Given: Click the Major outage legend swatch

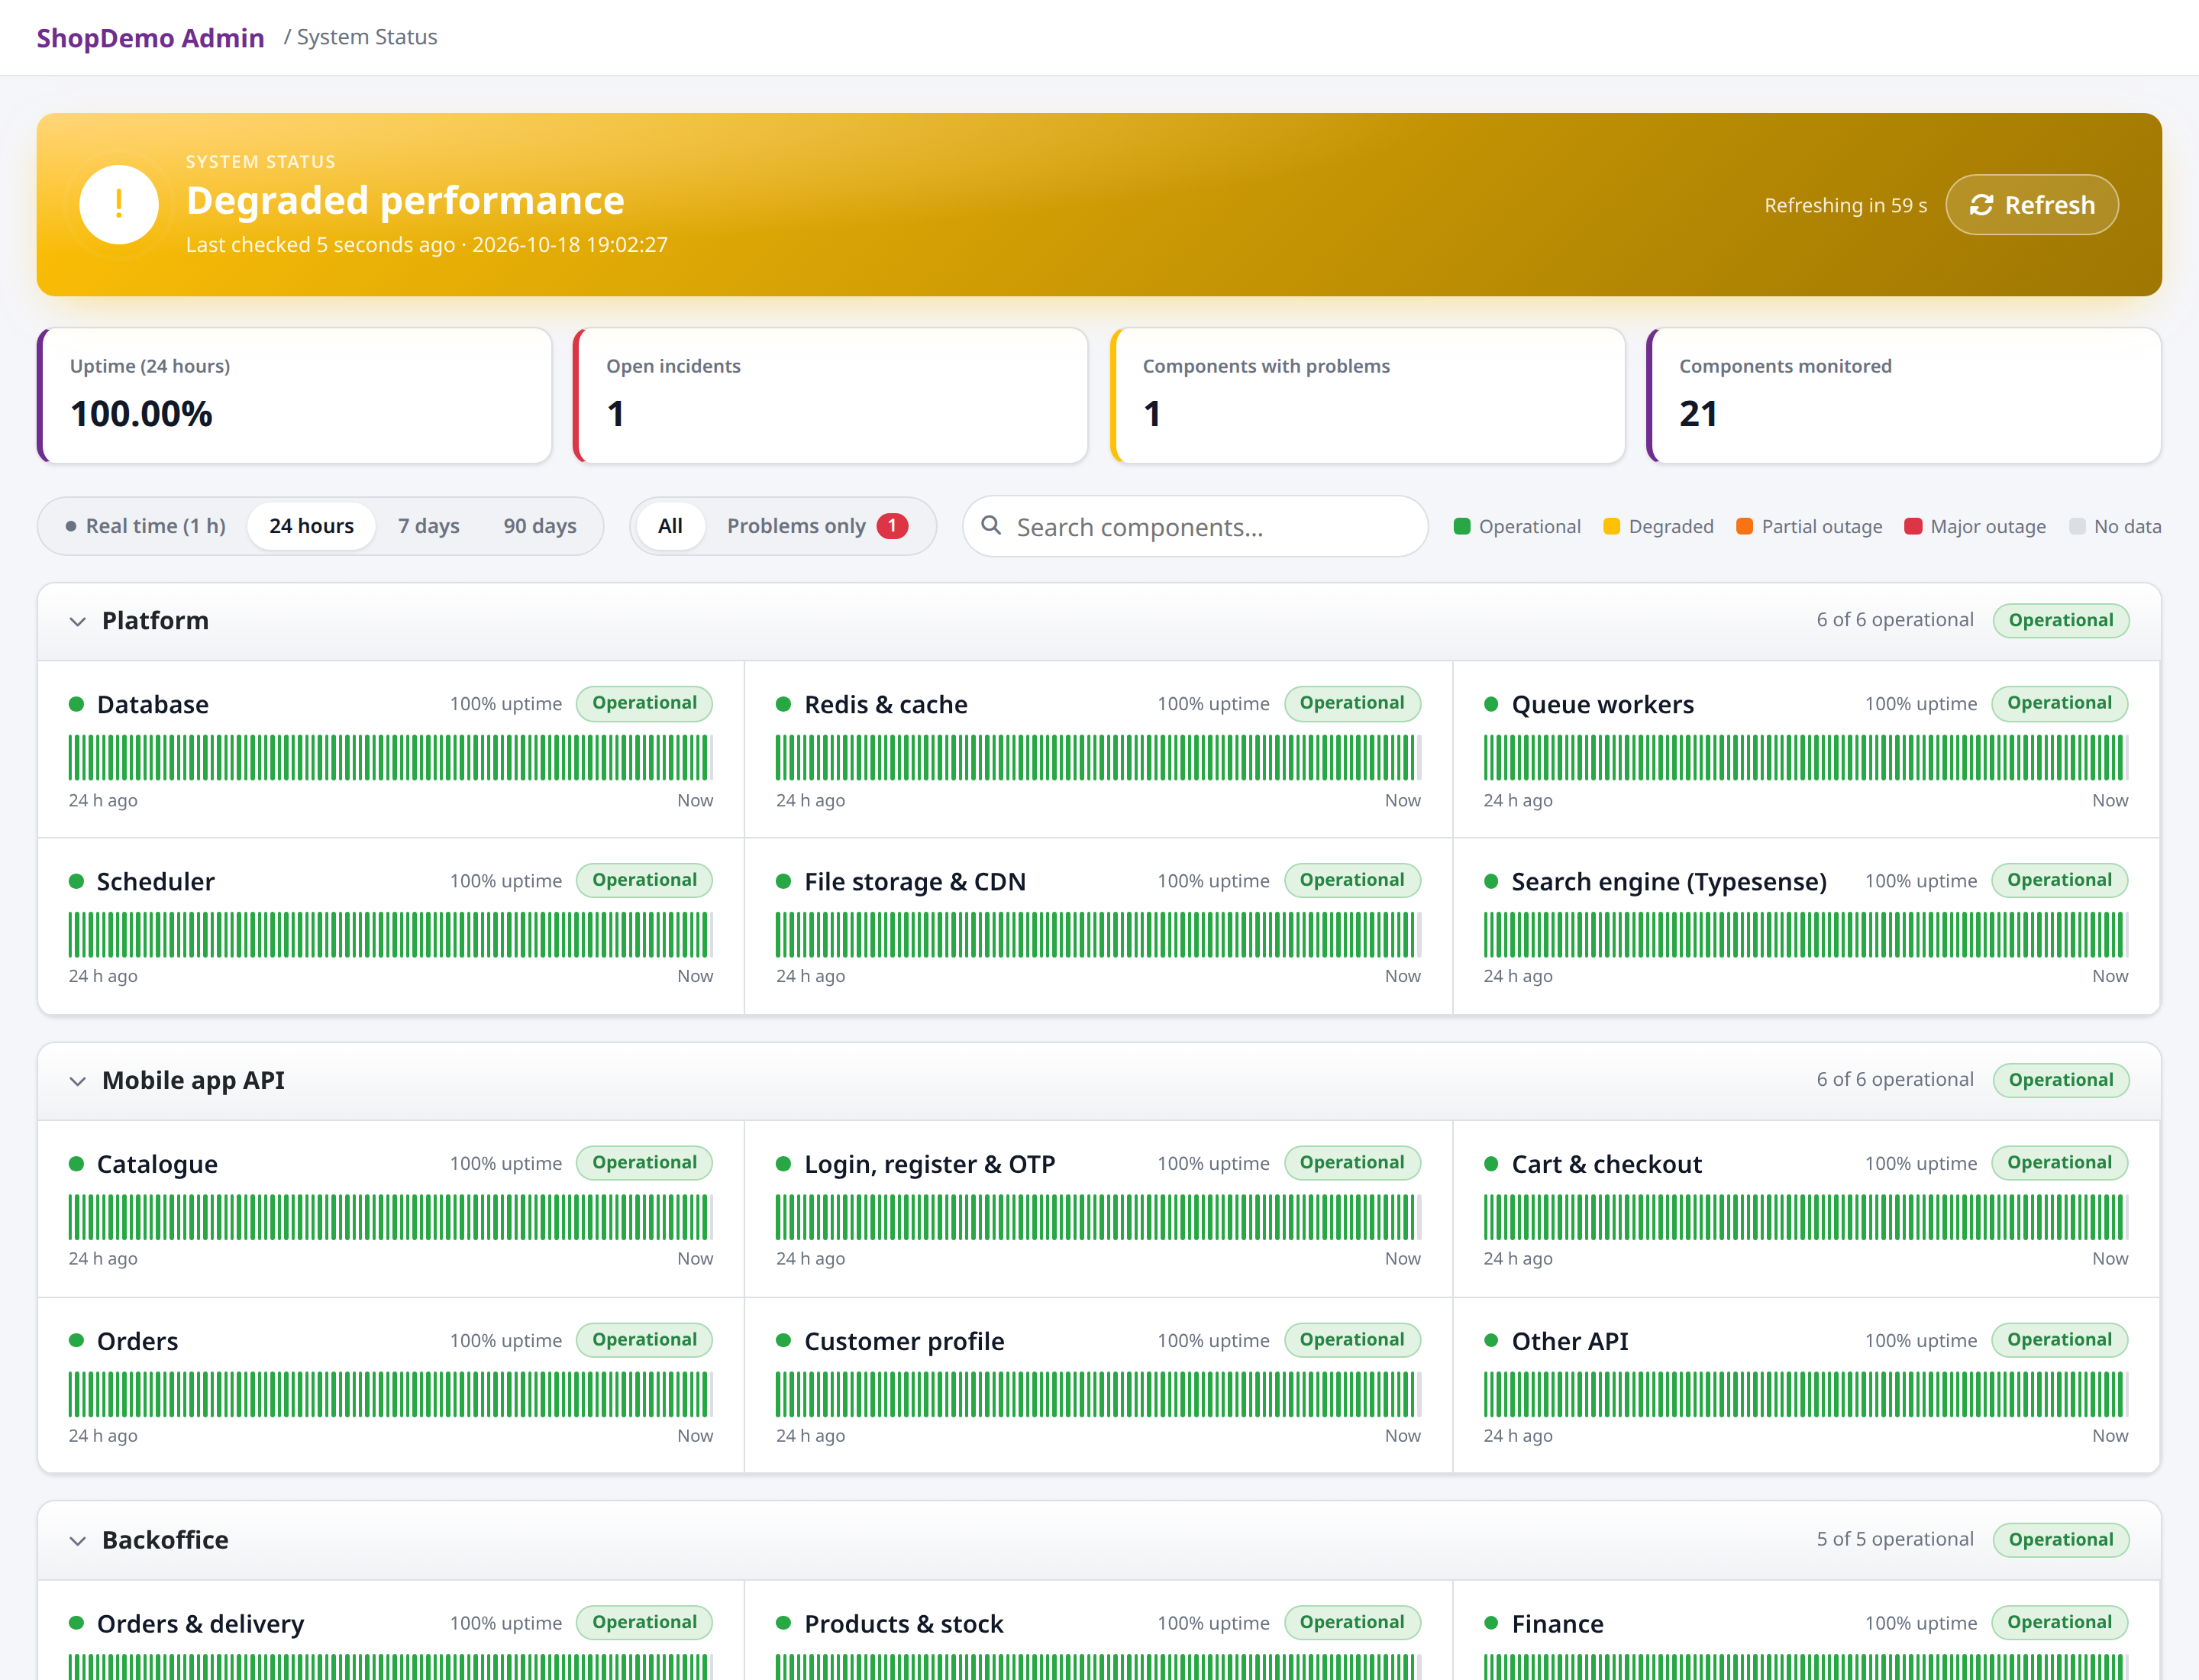Looking at the screenshot, I should (1914, 526).
